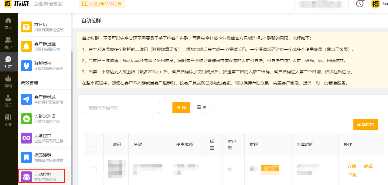
Task: Click the user avatar icon in header
Action: coord(376,4)
